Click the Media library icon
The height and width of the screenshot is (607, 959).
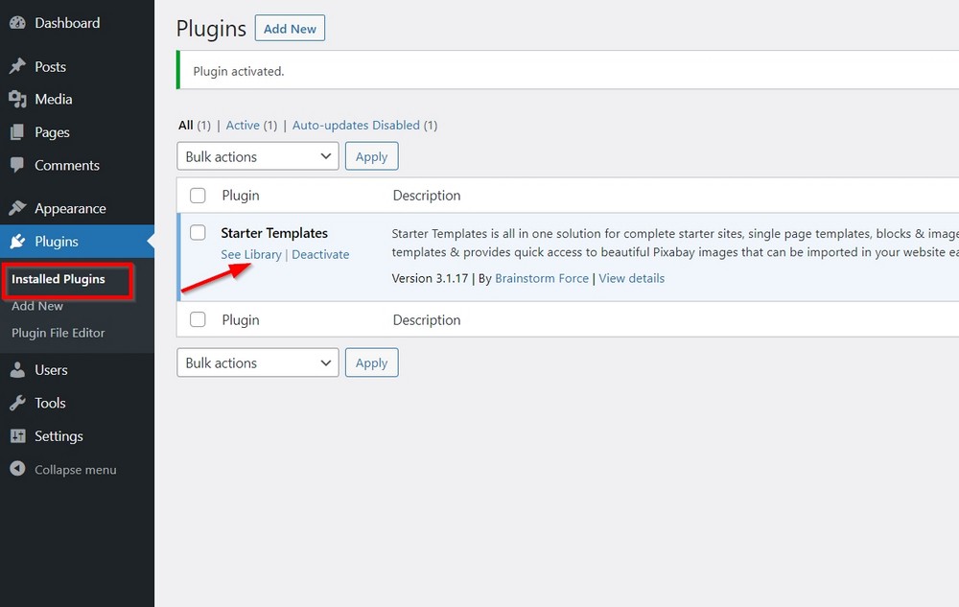17,99
